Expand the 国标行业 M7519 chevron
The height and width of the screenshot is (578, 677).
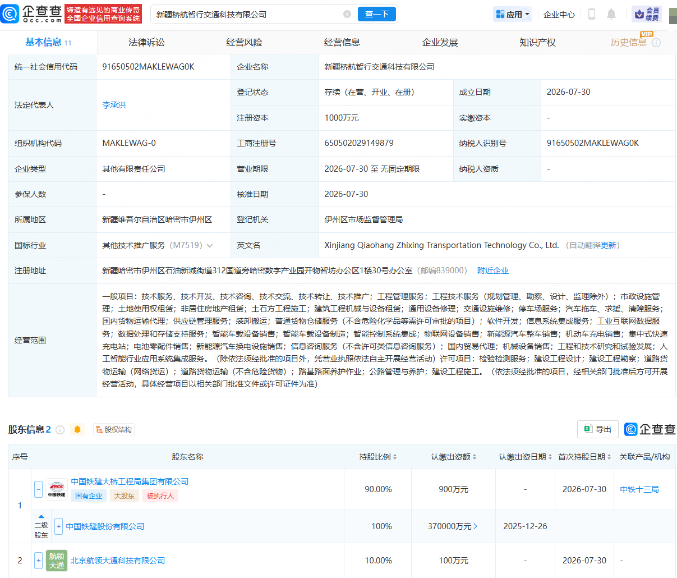pyautogui.click(x=210, y=246)
